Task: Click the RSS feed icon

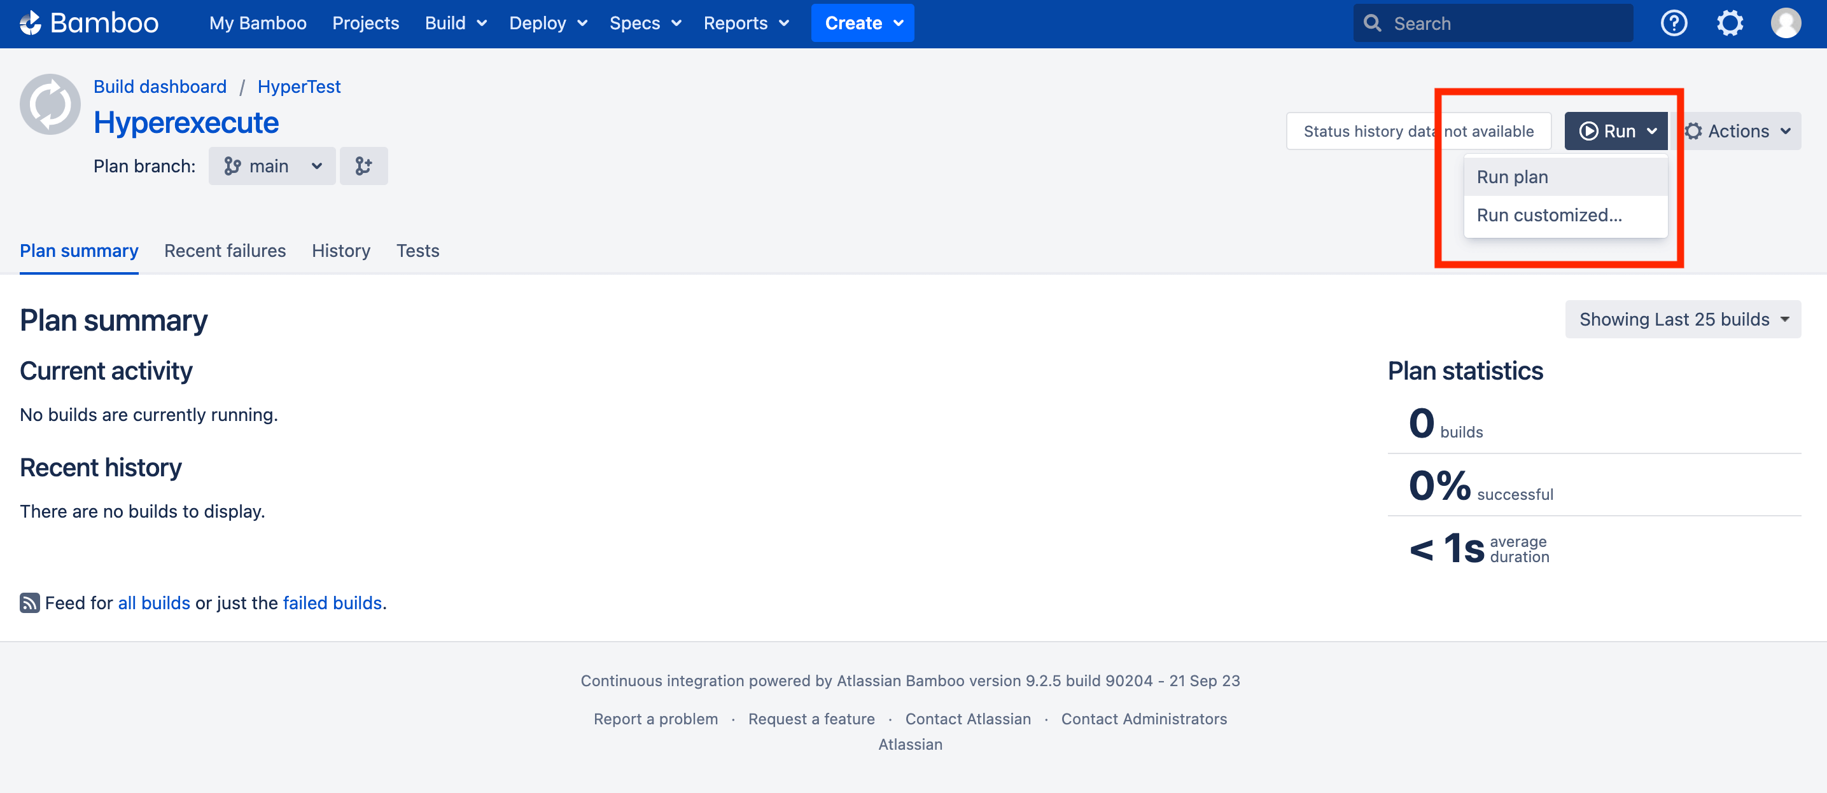Action: [29, 602]
